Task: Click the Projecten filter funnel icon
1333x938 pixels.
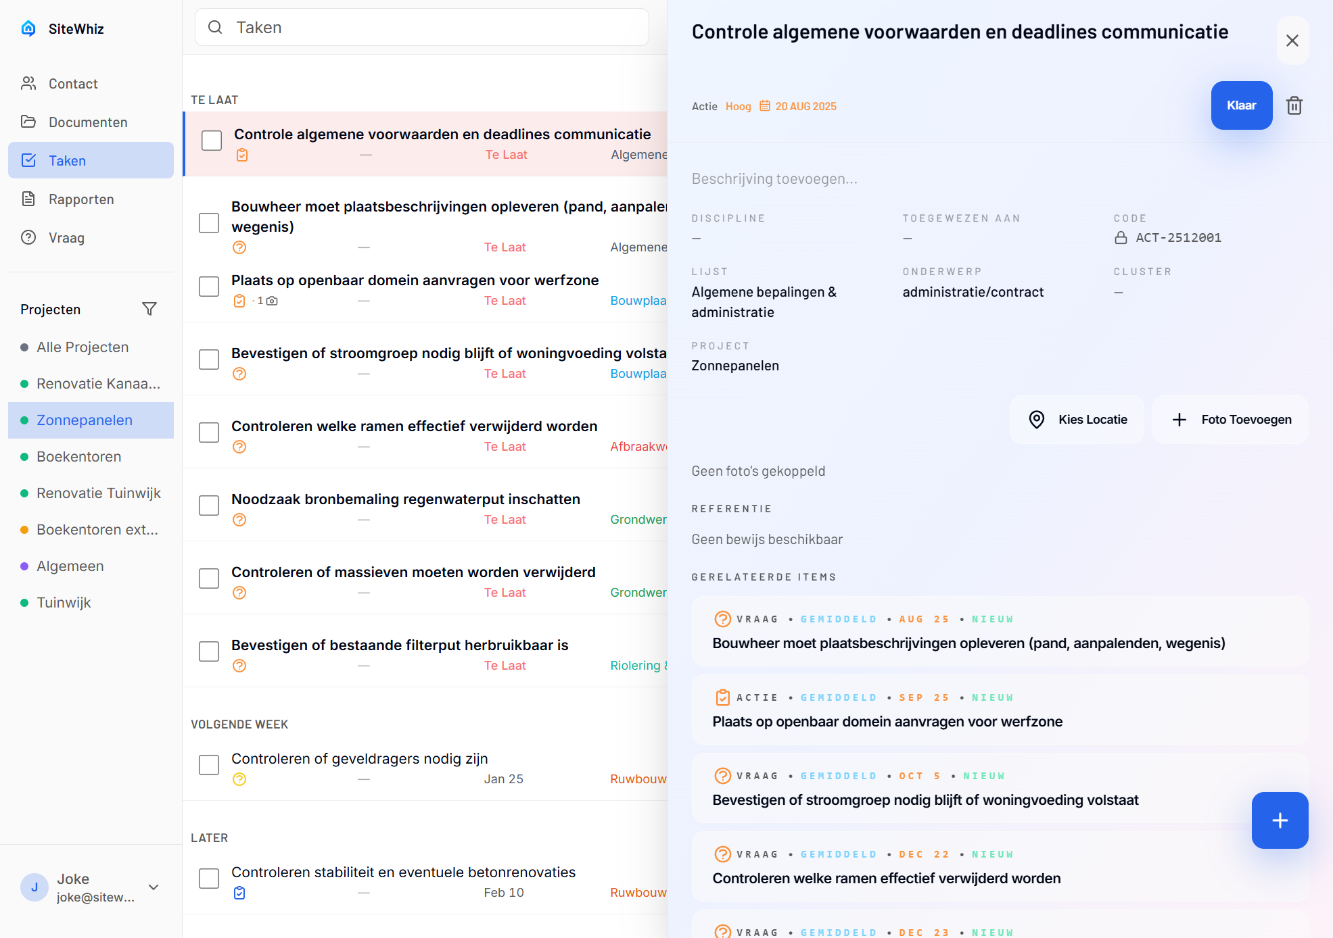Action: pyautogui.click(x=149, y=309)
